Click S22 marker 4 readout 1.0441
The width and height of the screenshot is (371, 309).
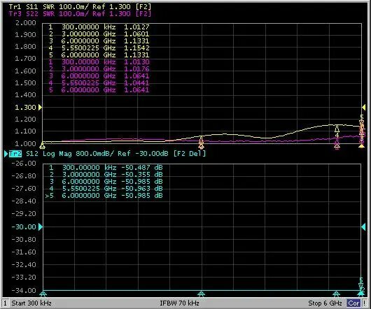pyautogui.click(x=136, y=83)
